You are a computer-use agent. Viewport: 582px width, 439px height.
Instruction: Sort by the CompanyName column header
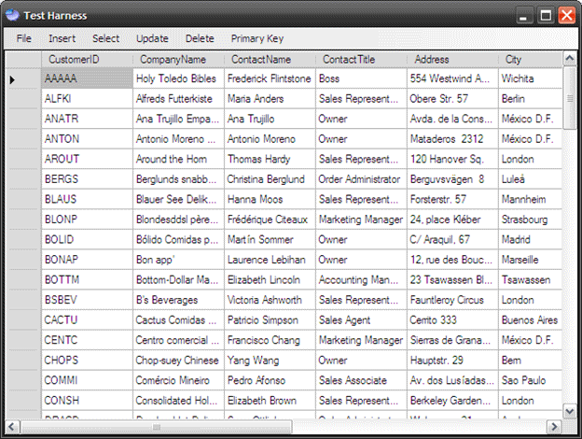coord(178,60)
